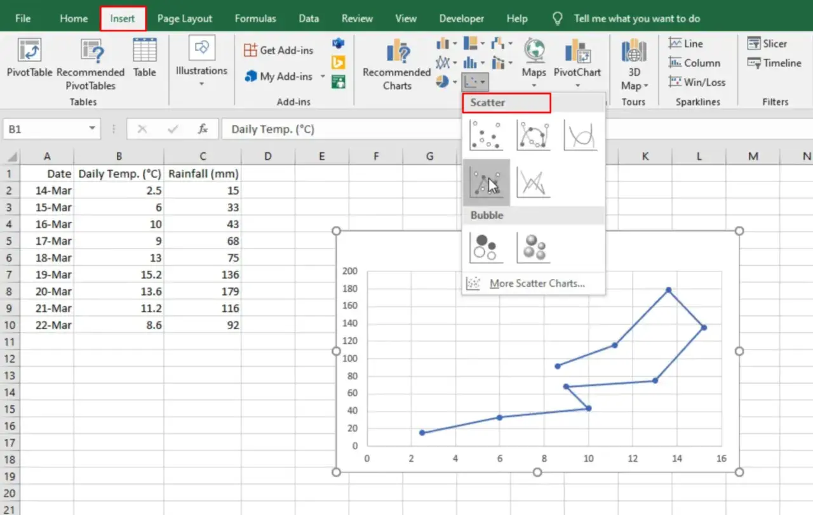Open the Maps dropdown arrow

tap(534, 86)
